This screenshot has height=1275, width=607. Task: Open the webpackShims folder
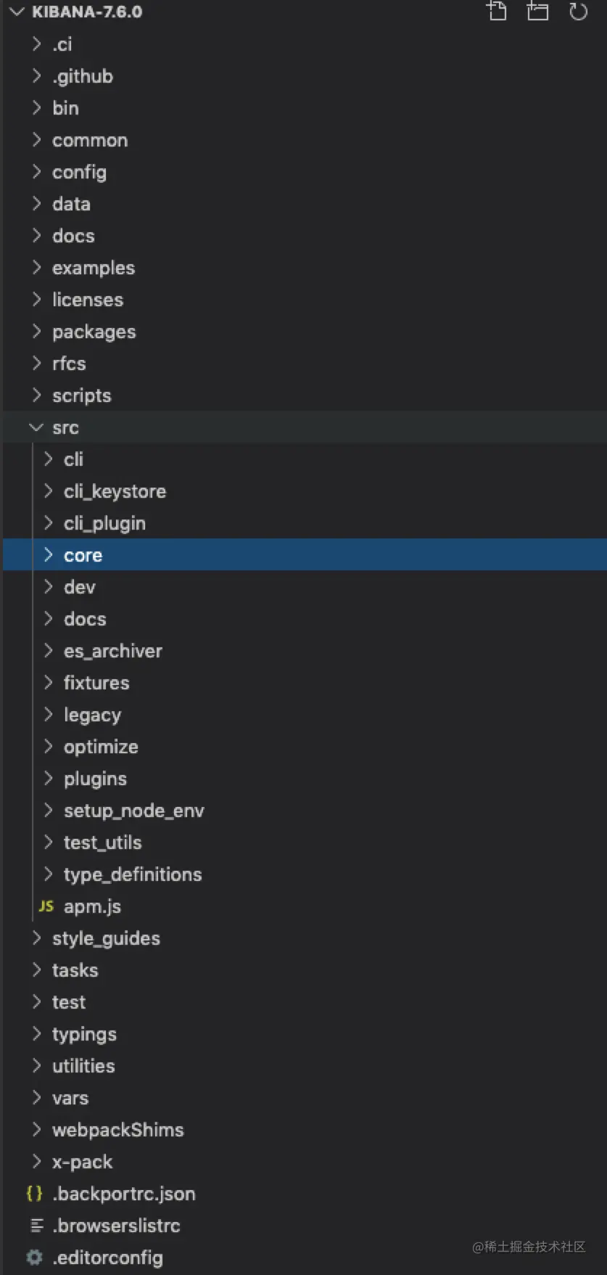117,1130
